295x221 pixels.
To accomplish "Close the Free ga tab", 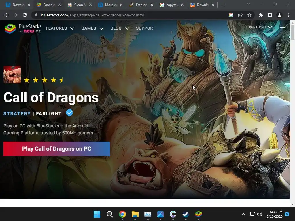I will pyautogui.click(x=152, y=5).
